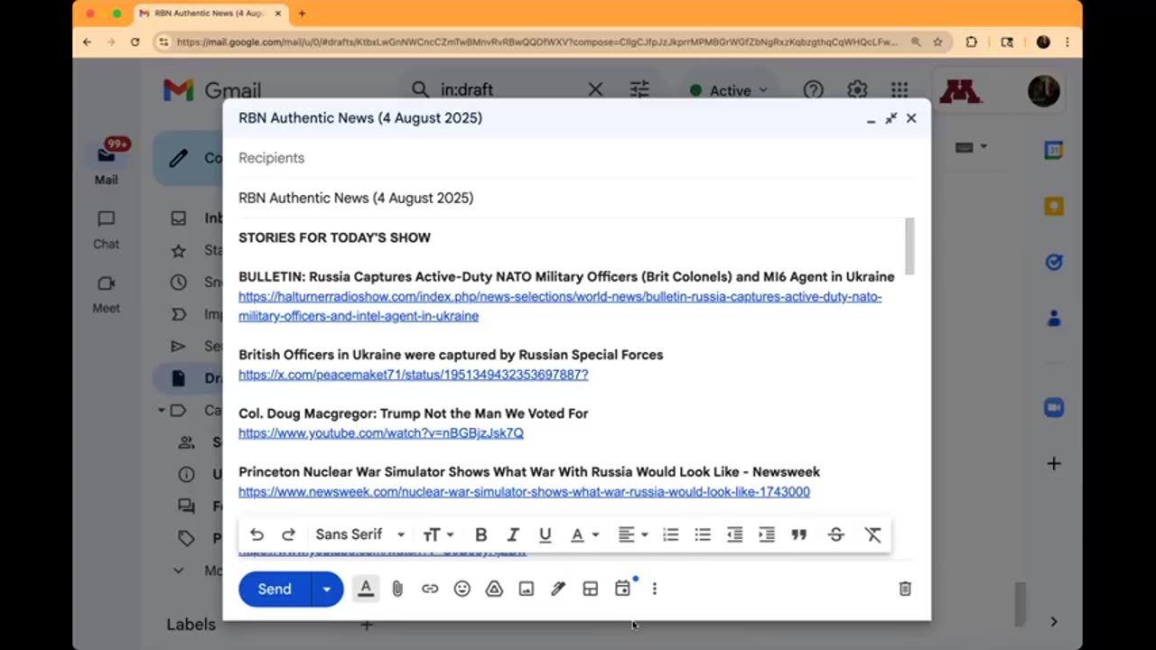
Task: Get more add-ons with plus icon
Action: click(1053, 464)
